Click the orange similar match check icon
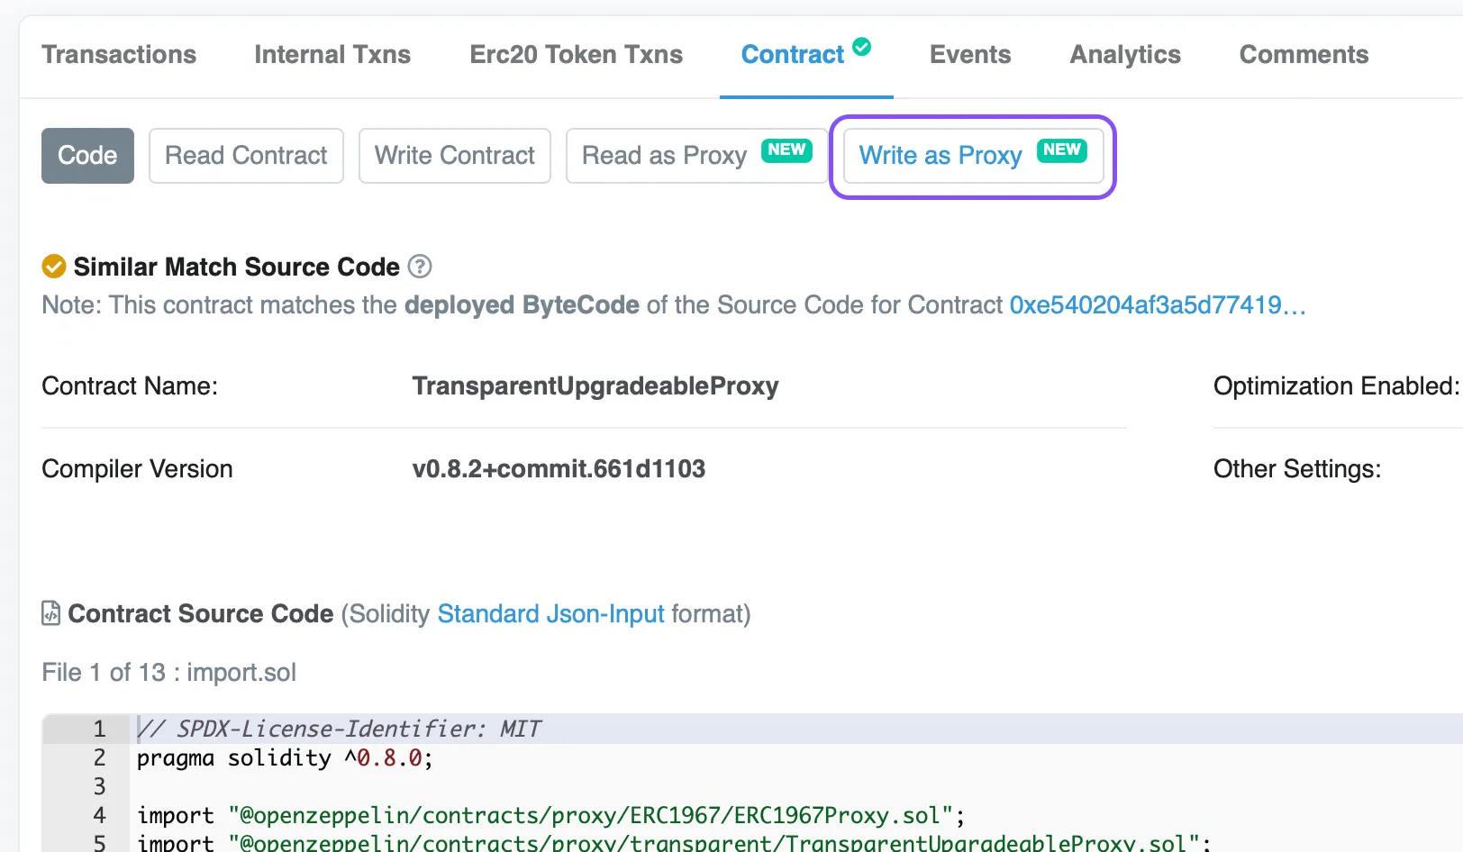The height and width of the screenshot is (852, 1463). pyautogui.click(x=54, y=267)
